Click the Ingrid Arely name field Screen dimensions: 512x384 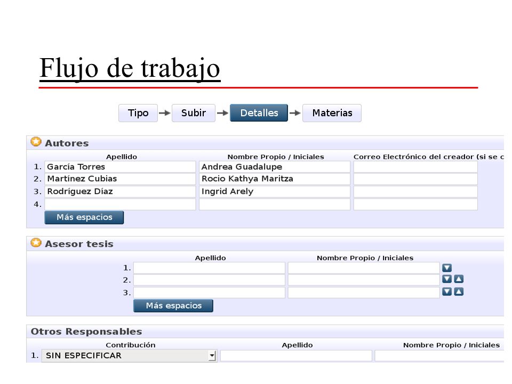click(x=275, y=191)
